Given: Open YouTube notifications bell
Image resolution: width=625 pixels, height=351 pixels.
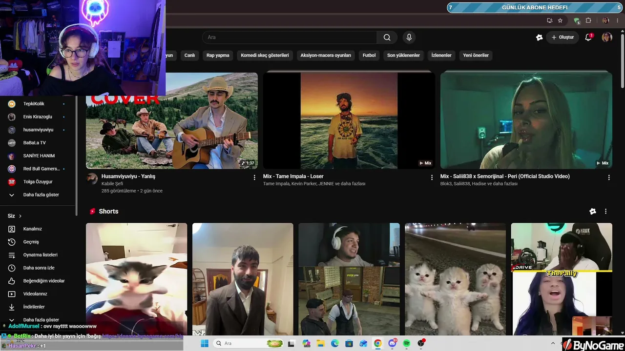Looking at the screenshot, I should (588, 38).
